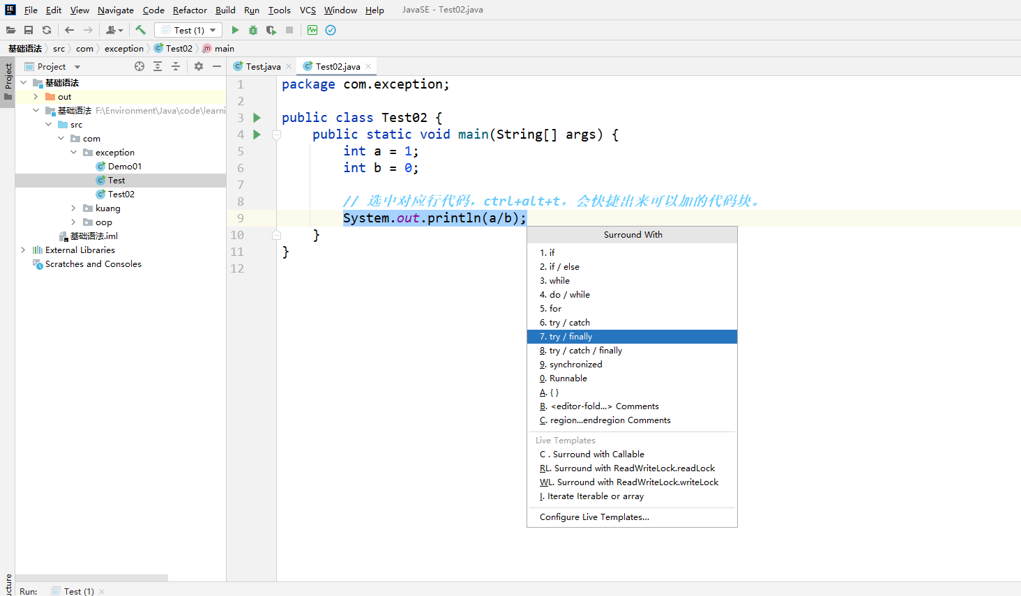This screenshot has height=596, width=1021.
Task: Choose 'do / while' surround option
Action: (632, 295)
